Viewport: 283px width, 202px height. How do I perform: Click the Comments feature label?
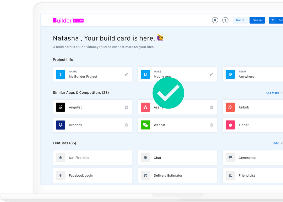click(247, 158)
